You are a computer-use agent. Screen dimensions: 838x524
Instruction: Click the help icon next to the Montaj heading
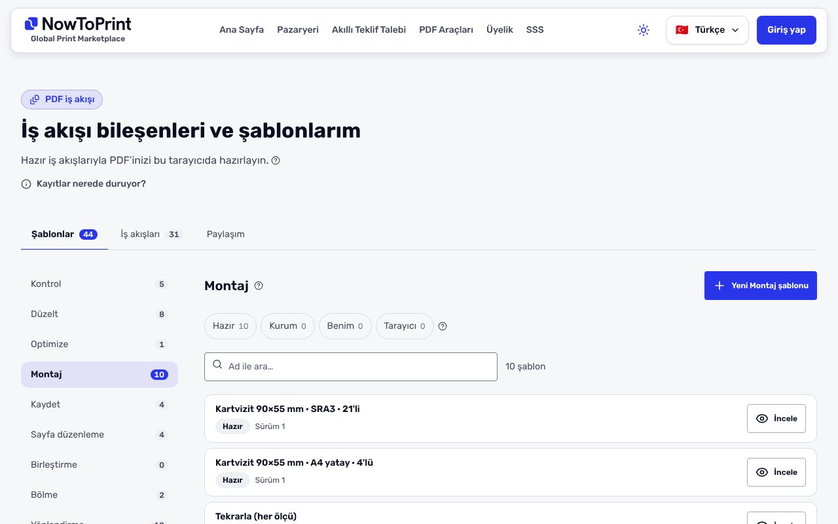pos(259,286)
